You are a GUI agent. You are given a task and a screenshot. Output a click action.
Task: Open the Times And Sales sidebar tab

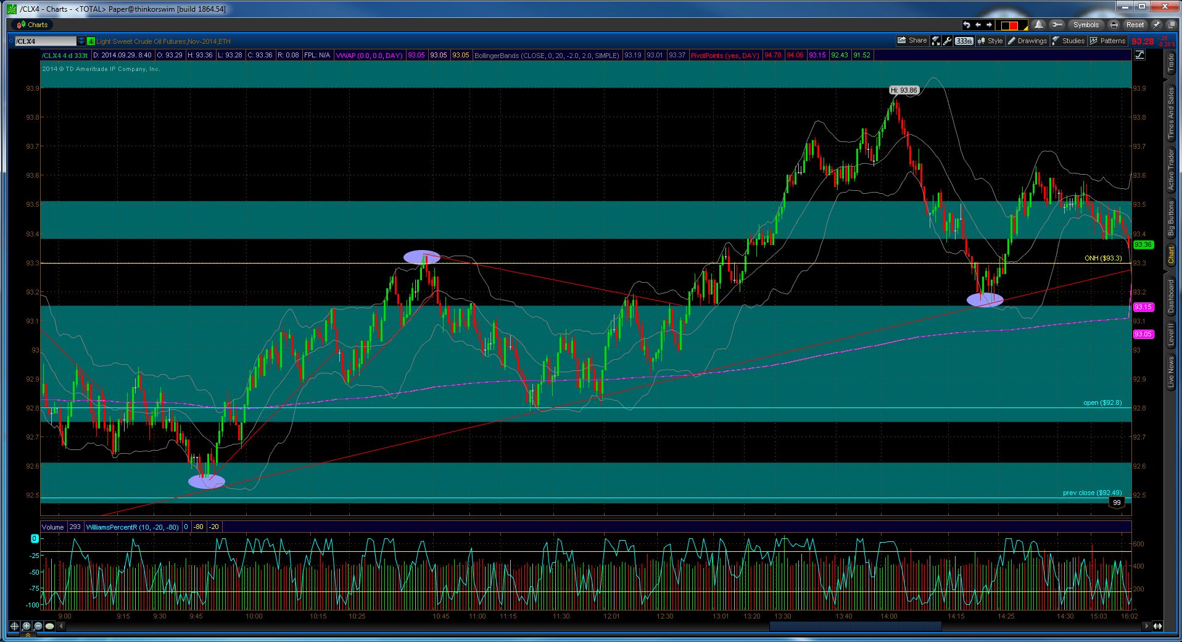1171,114
